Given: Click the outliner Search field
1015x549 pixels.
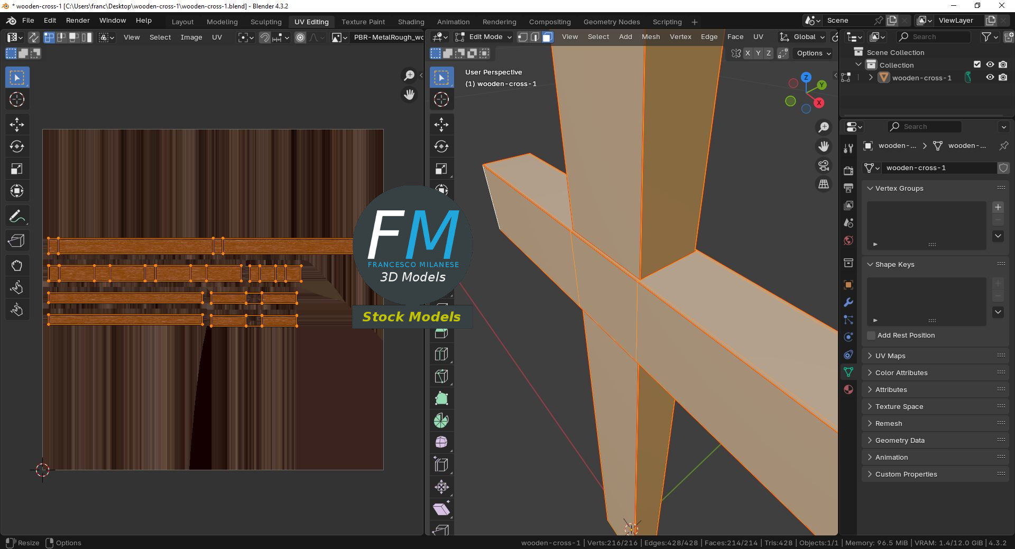Looking at the screenshot, I should click(934, 36).
